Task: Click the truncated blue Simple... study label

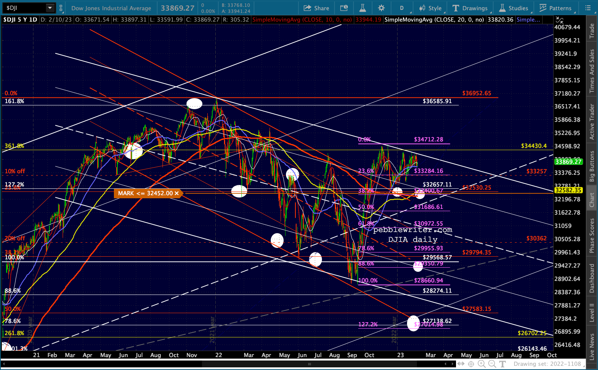Action: point(528,20)
